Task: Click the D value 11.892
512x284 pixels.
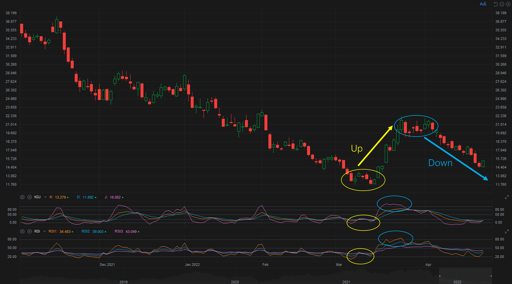Action: (x=88, y=197)
